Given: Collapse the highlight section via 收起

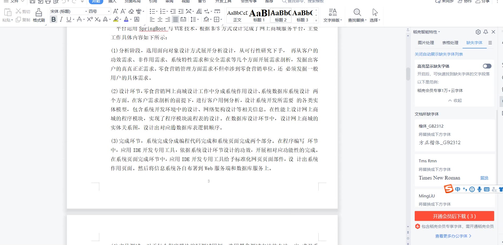Looking at the screenshot, I should pos(455,101).
